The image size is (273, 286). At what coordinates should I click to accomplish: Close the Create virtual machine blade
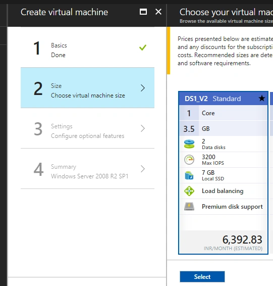158,12
